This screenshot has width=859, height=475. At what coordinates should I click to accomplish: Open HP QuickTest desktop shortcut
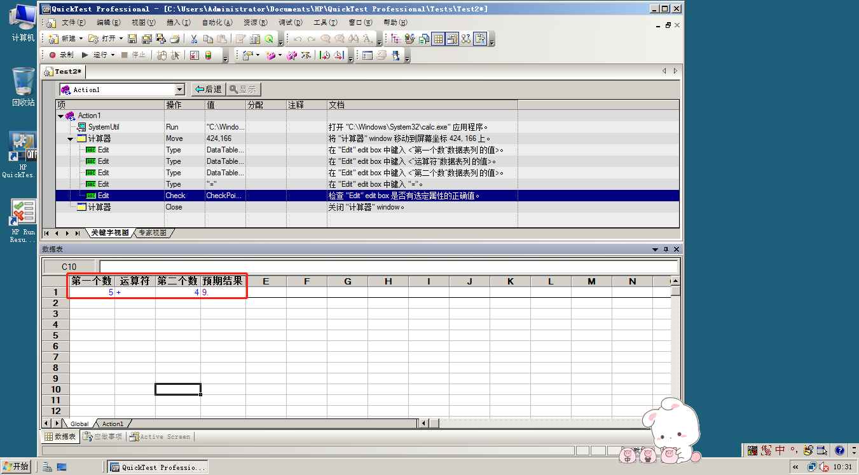point(23,156)
